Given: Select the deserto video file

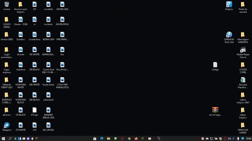Looking at the screenshot, I should point(20,51).
